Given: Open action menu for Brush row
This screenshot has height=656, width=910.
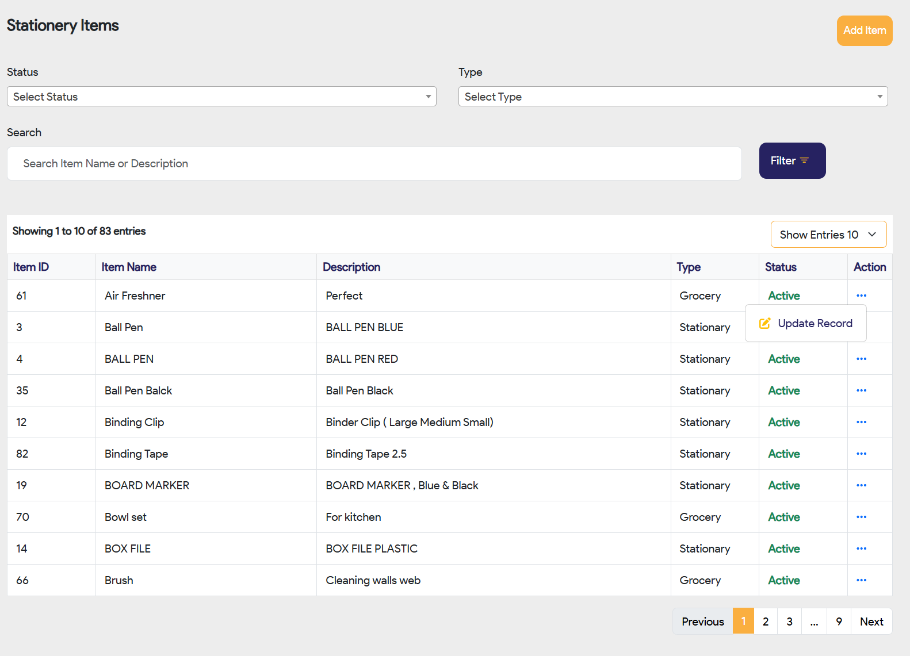Looking at the screenshot, I should [861, 580].
